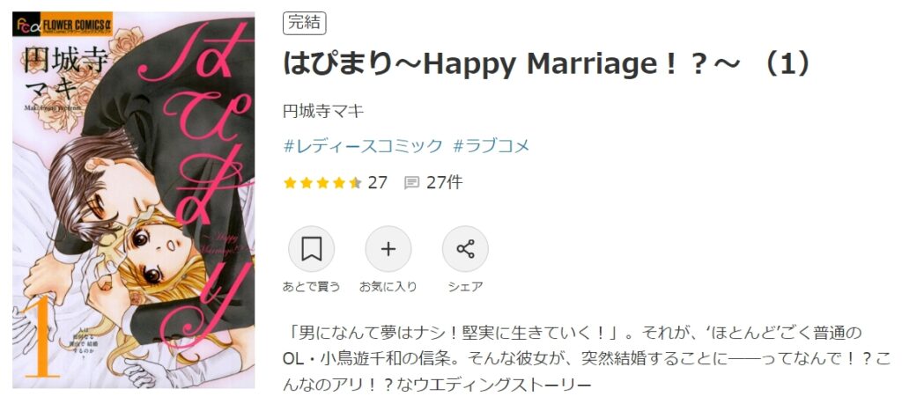Open author page for 円城寺マキ
Screen dimensions: 902x411
[324, 110]
